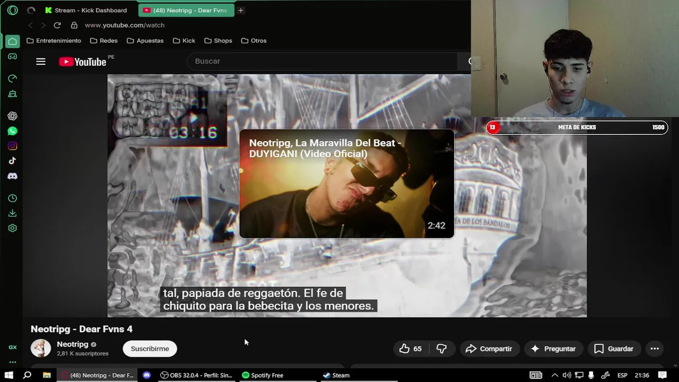Open the Redes bookmarks folder

click(x=104, y=40)
